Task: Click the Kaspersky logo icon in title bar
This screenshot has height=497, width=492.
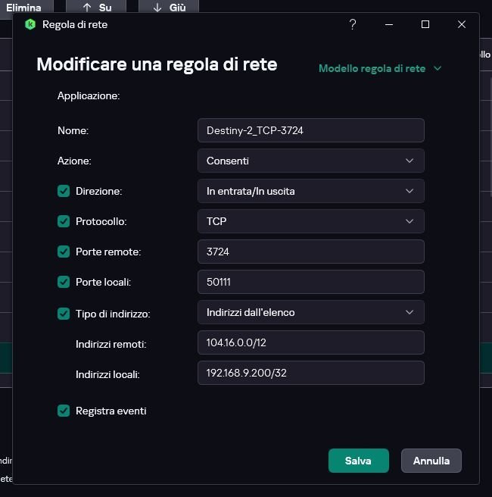Action: click(x=30, y=24)
